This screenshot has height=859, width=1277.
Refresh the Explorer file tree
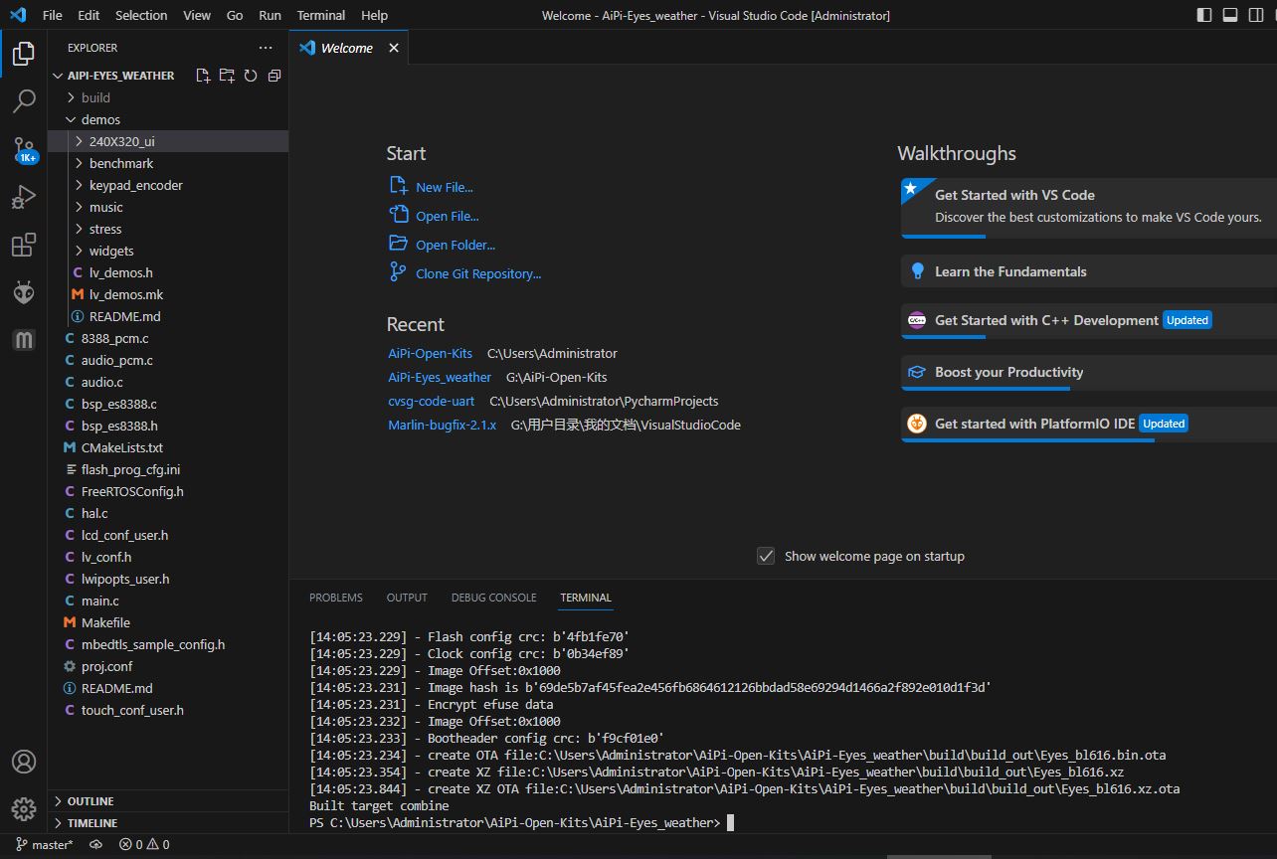[x=251, y=76]
